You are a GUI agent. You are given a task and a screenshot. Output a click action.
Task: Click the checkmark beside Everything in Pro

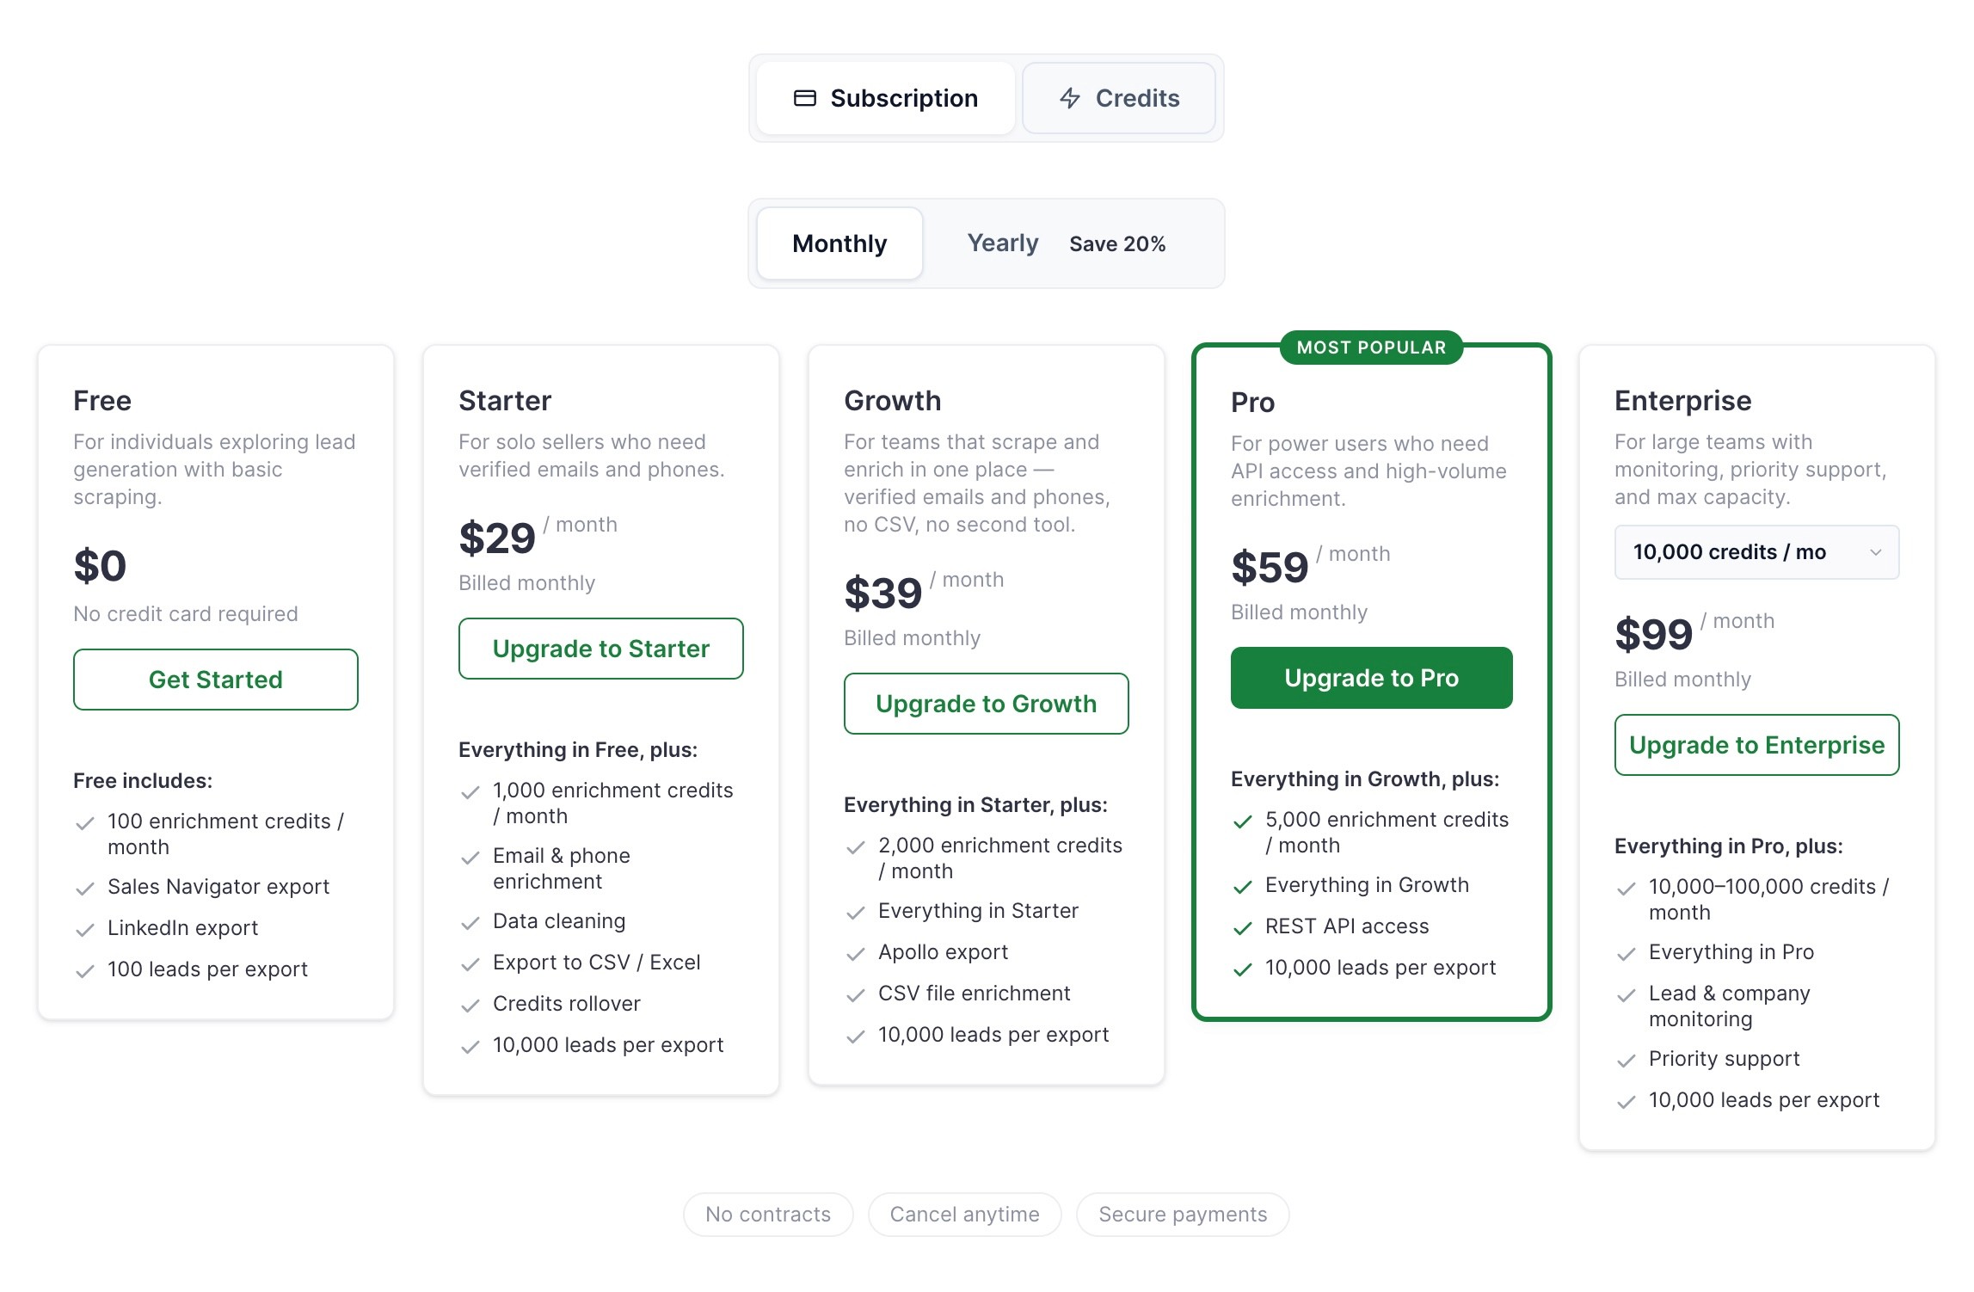point(1627,954)
